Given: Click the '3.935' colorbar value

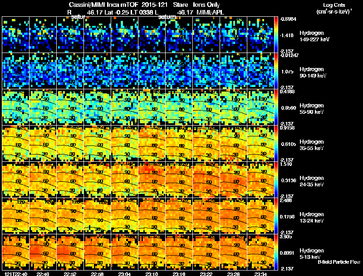Looking at the screenshot, I should pyautogui.click(x=286, y=237).
